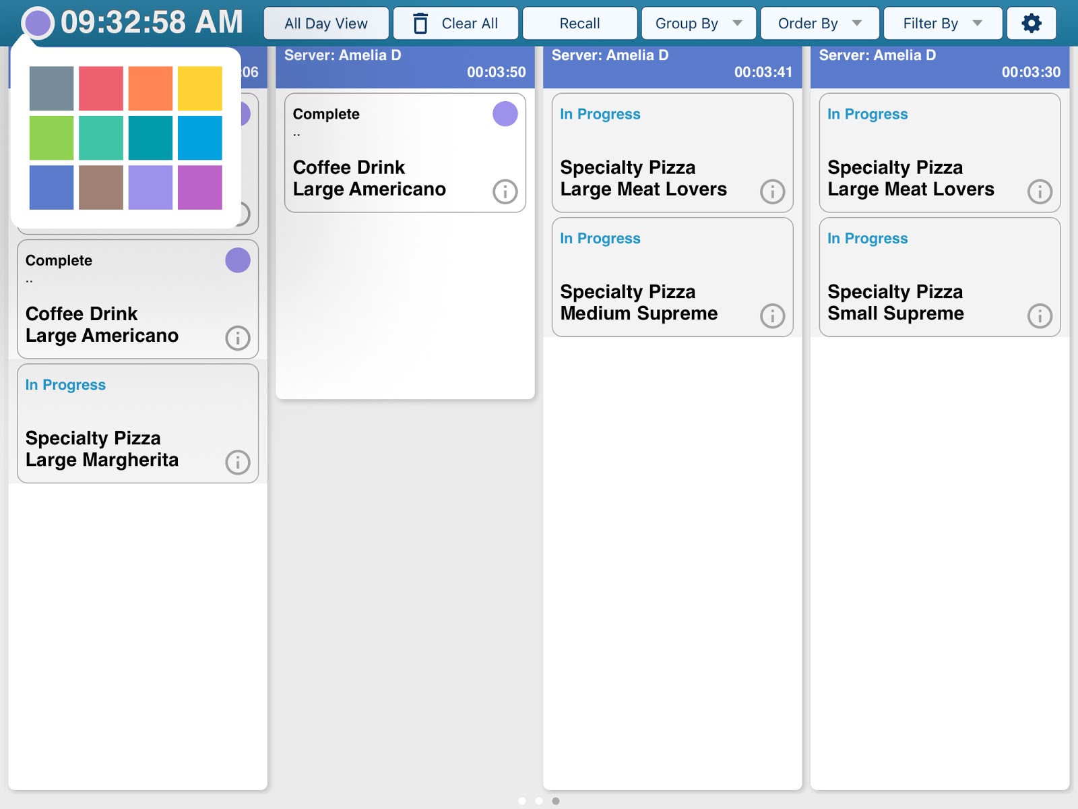1078x809 pixels.
Task: Toggle the purple dot on the left column's Americano
Action: click(x=237, y=260)
